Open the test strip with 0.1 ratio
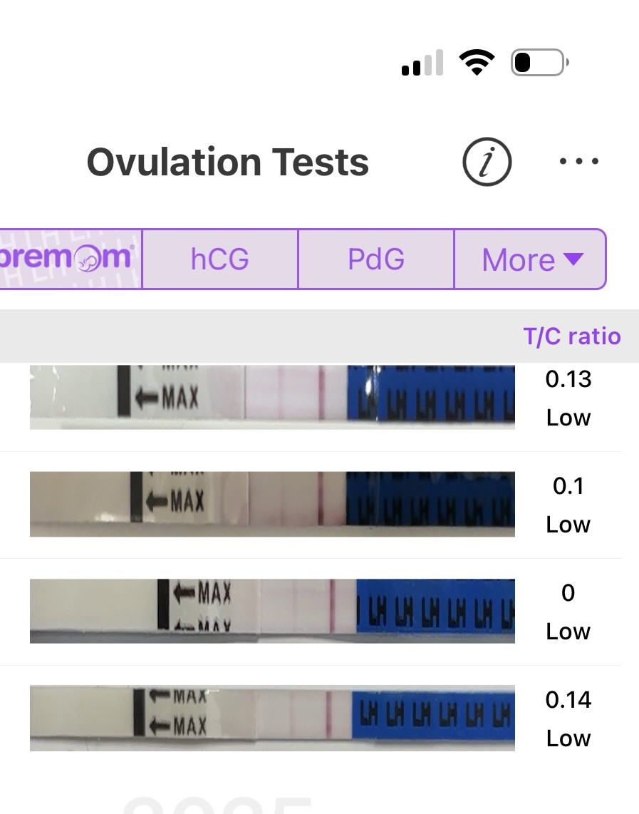This screenshot has width=639, height=814. (272, 503)
